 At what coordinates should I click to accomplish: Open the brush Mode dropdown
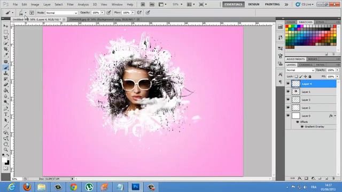[x=61, y=13]
